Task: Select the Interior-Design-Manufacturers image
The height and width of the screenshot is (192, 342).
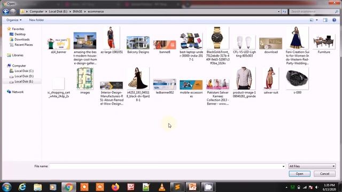Action: [x=112, y=94]
